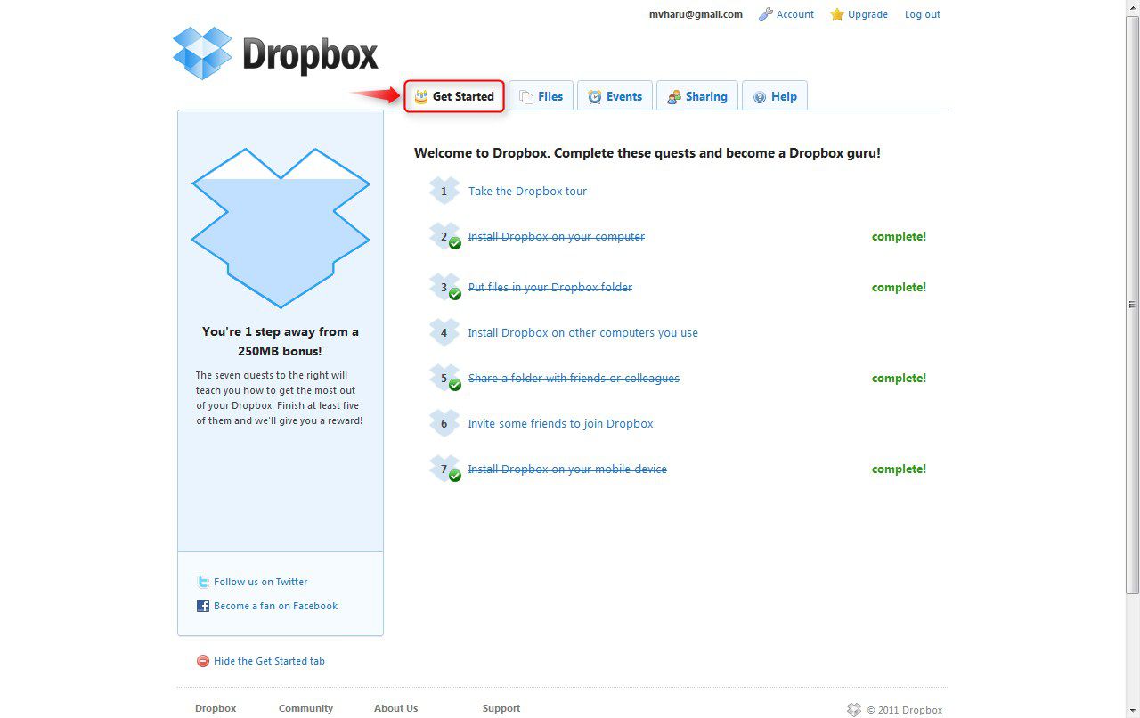
Task: Take the Dropbox tour
Action: point(527,191)
